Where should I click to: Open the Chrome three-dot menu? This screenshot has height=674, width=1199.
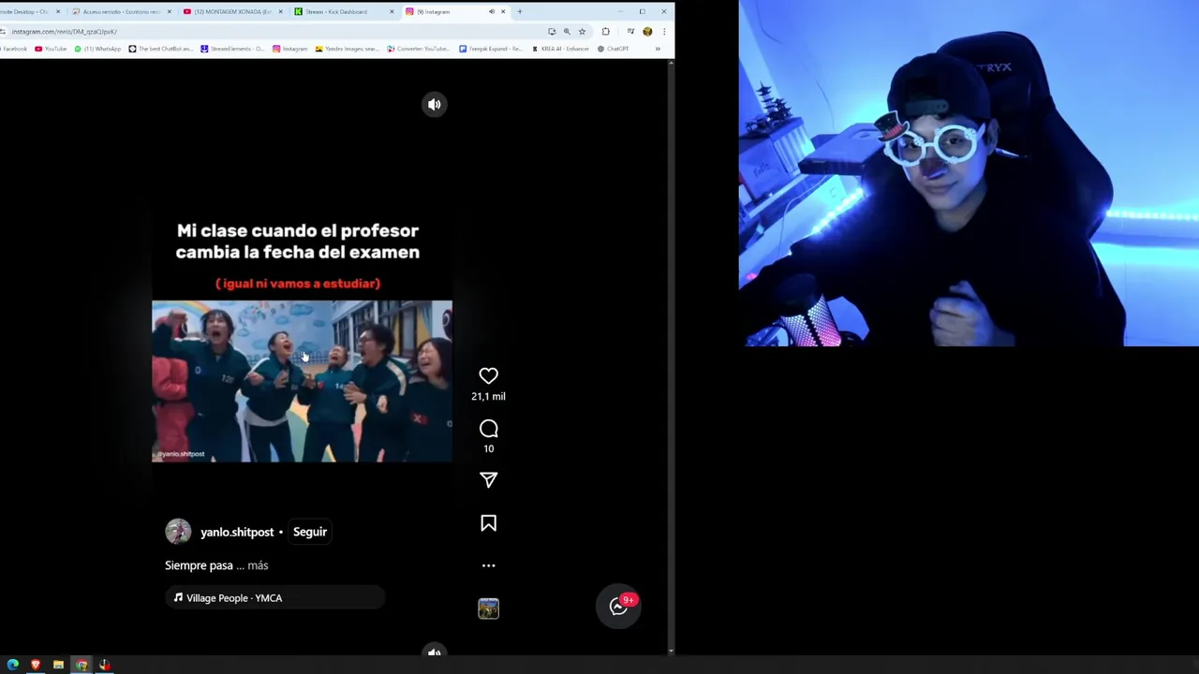pos(663,31)
